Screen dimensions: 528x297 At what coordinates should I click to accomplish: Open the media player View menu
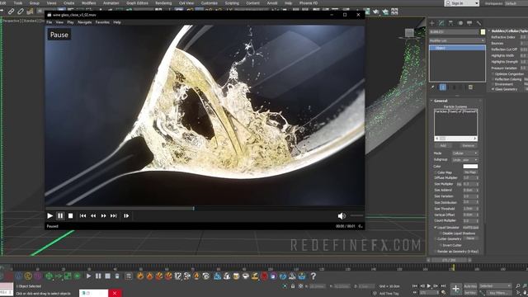[x=59, y=22]
